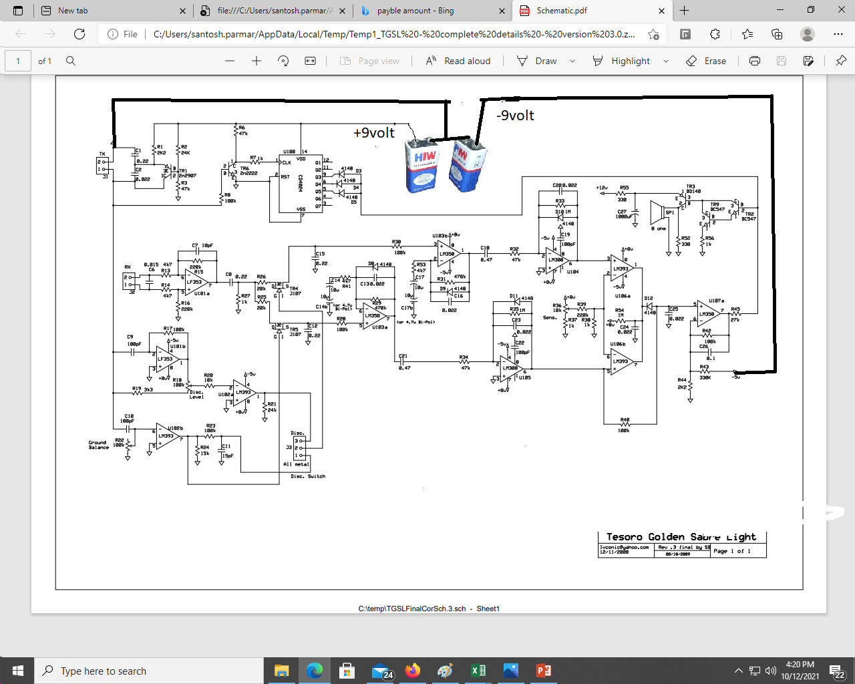The width and height of the screenshot is (855, 684).
Task: Start Read aloud for the PDF
Action: (x=458, y=61)
